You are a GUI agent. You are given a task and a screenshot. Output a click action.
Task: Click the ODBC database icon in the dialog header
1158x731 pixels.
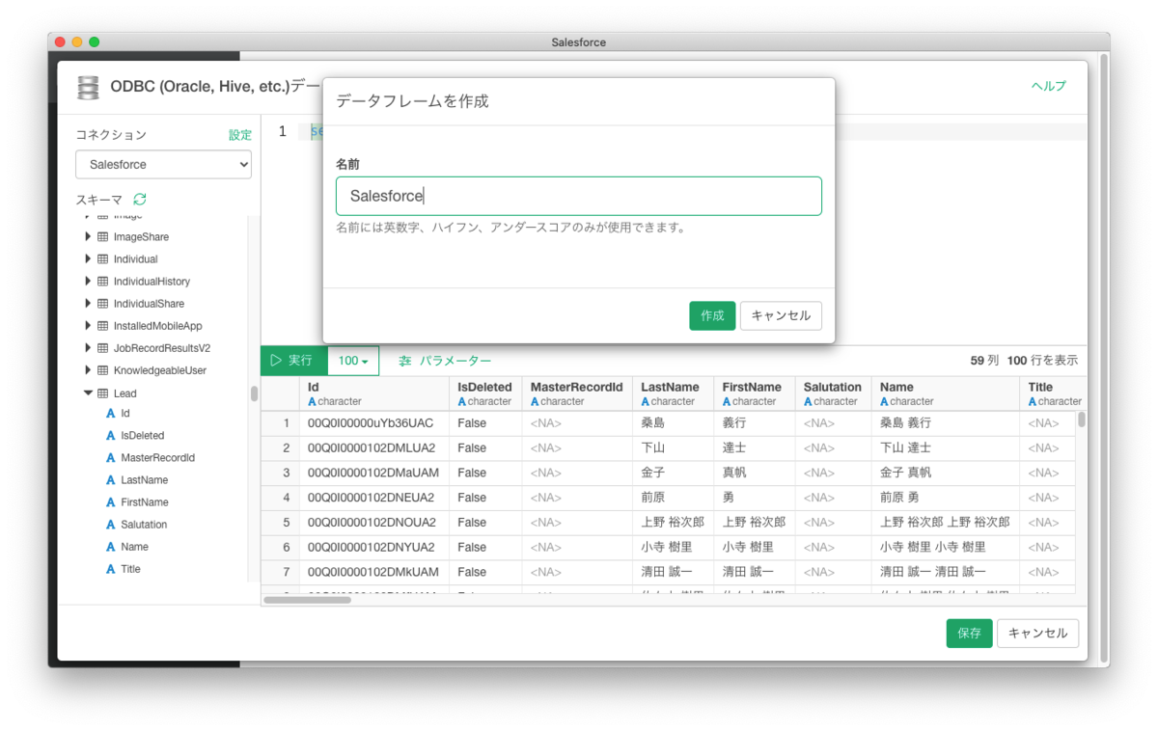tap(88, 87)
